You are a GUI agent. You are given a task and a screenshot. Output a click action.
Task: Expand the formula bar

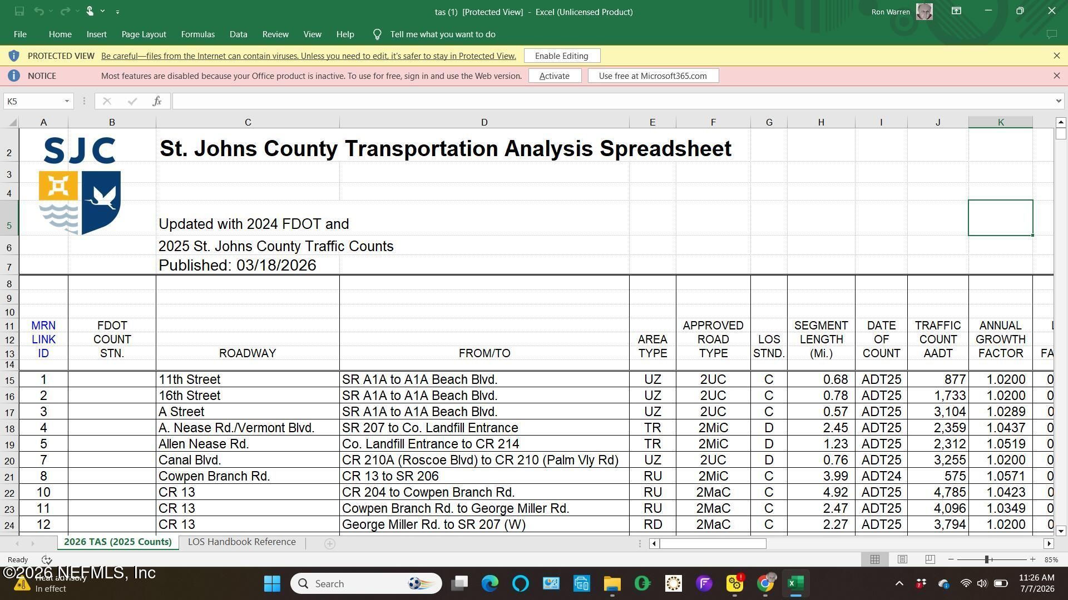click(x=1058, y=101)
